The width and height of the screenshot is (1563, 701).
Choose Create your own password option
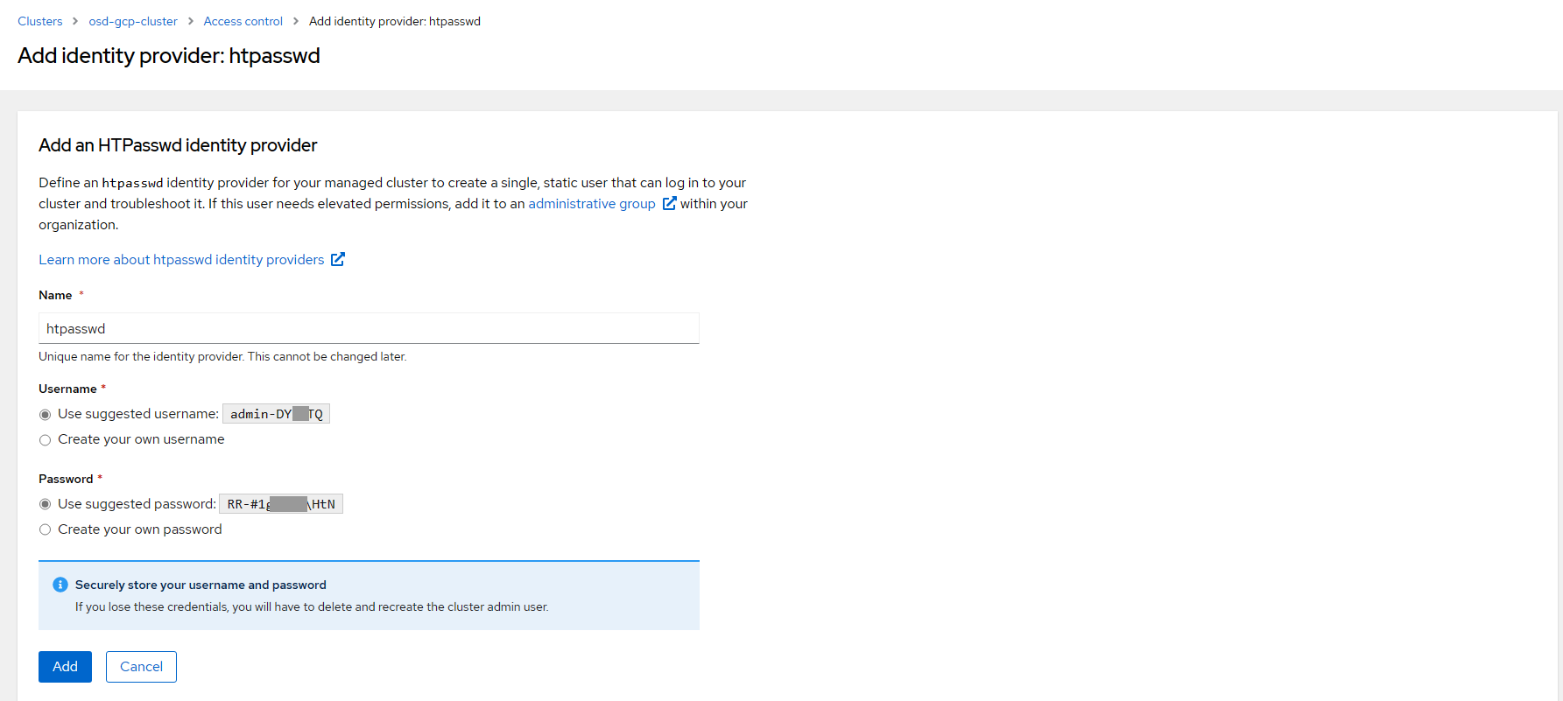(x=46, y=530)
